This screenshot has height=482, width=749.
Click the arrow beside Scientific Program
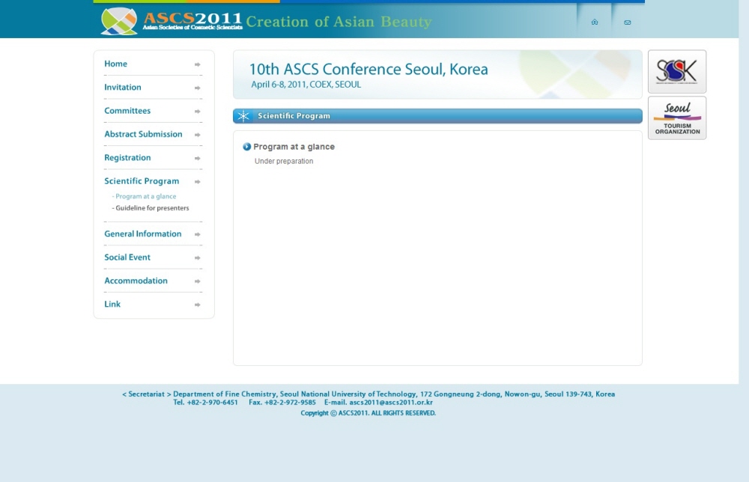pyautogui.click(x=198, y=182)
